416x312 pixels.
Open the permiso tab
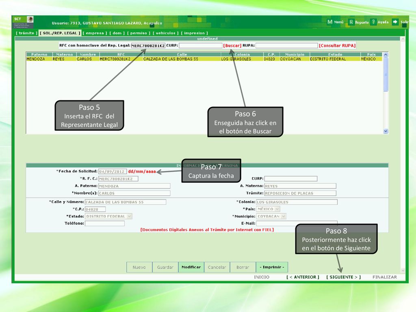[x=139, y=33]
